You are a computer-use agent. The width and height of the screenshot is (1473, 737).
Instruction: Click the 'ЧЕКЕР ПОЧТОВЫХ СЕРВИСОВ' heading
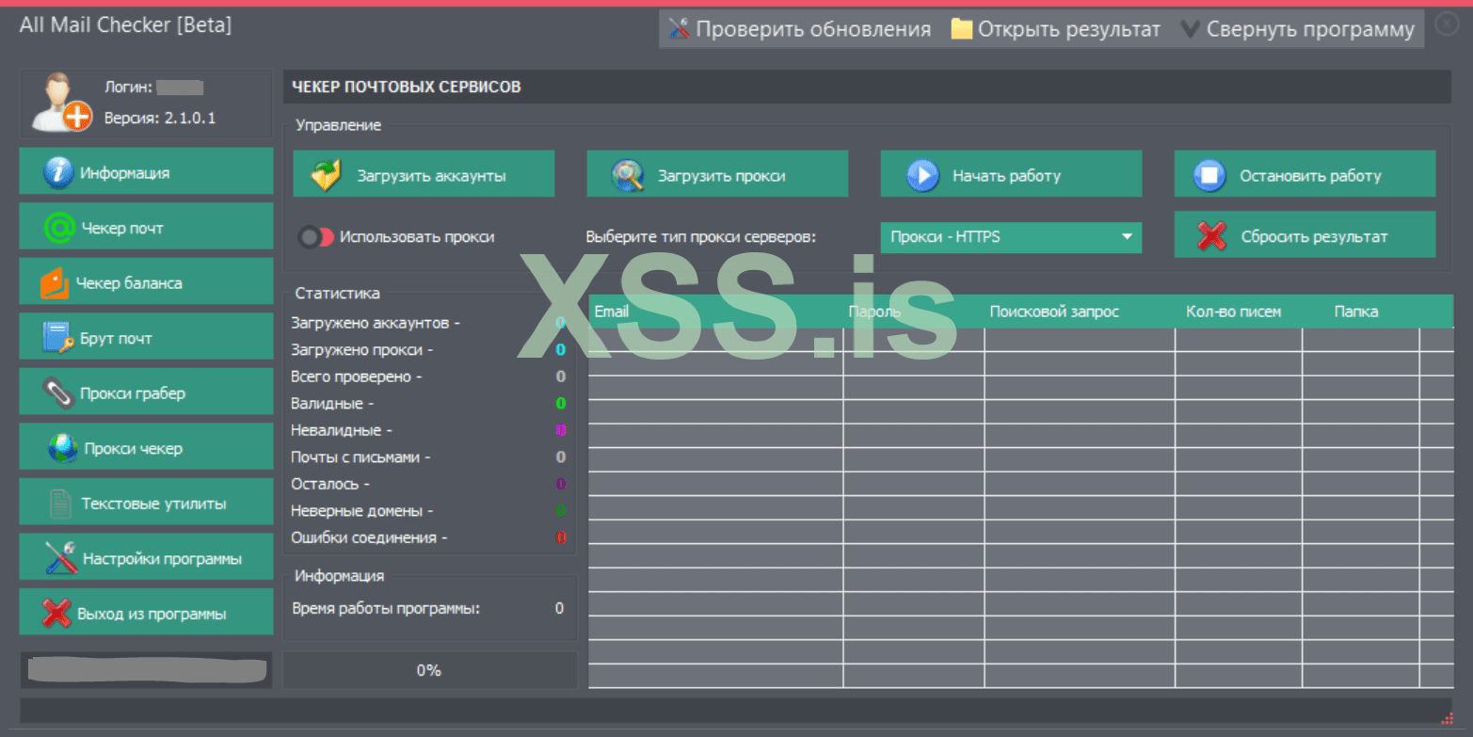[407, 88]
